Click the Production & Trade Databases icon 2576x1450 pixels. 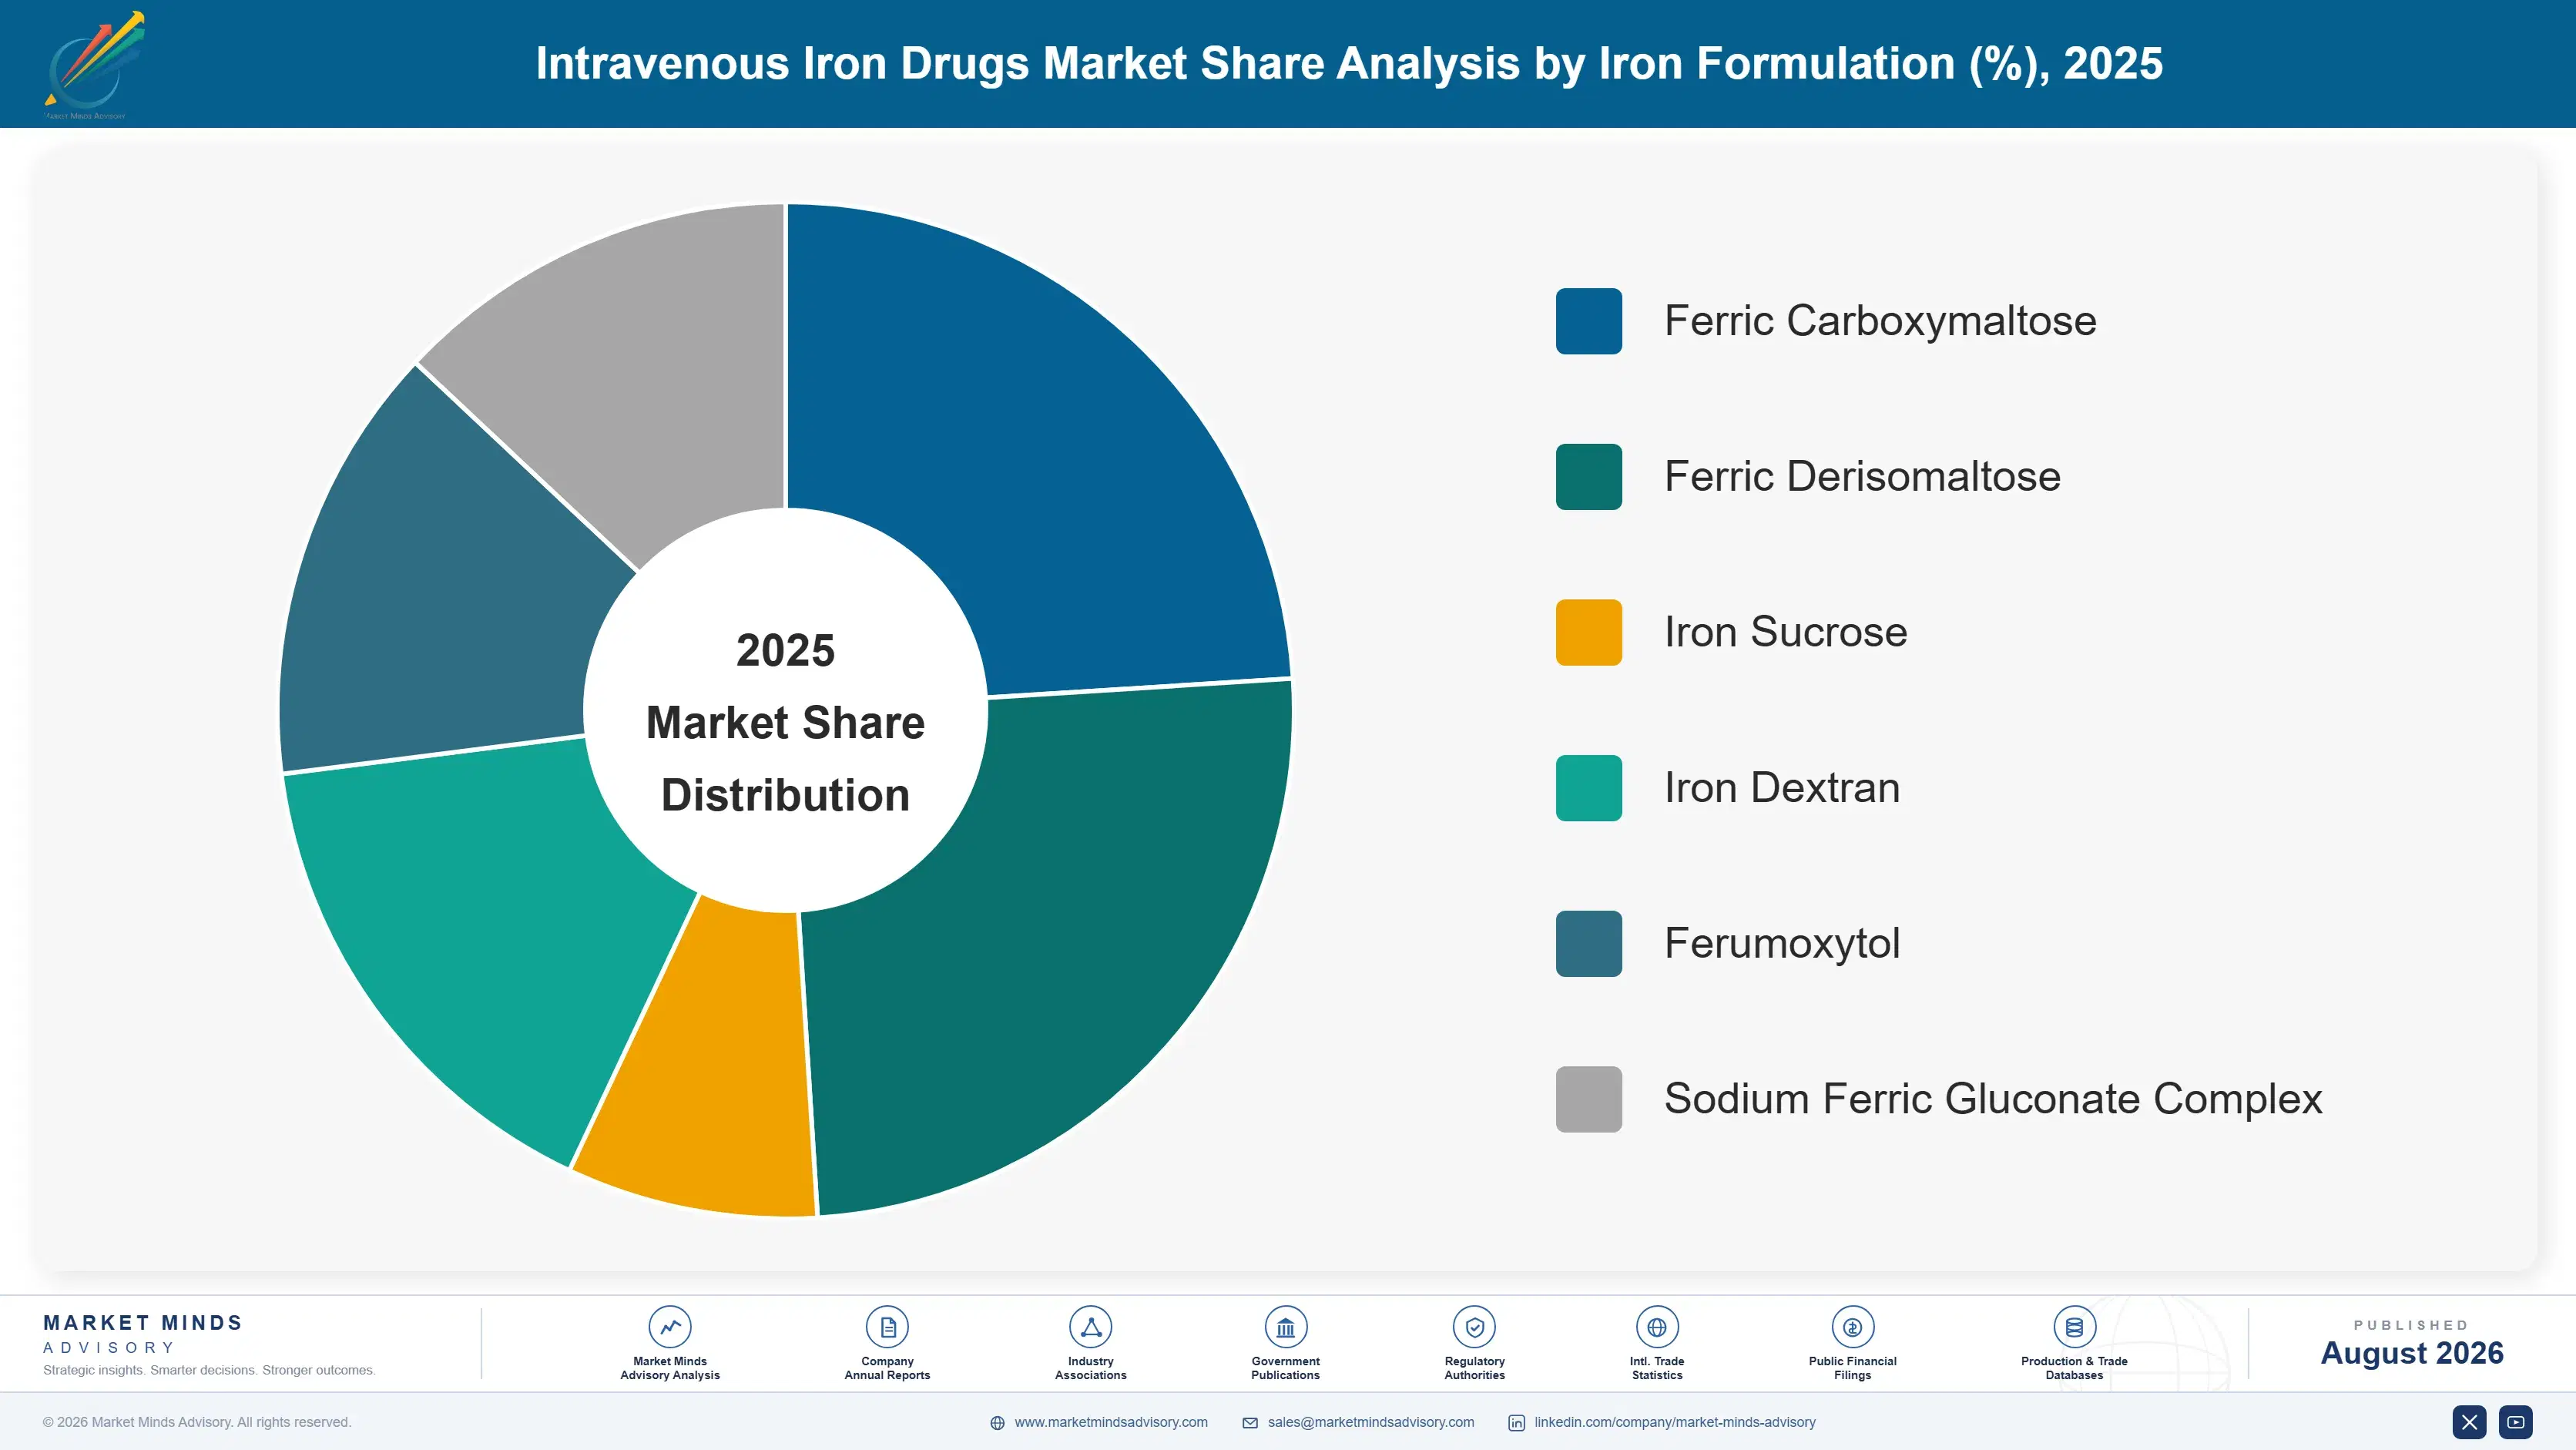(x=2074, y=1327)
